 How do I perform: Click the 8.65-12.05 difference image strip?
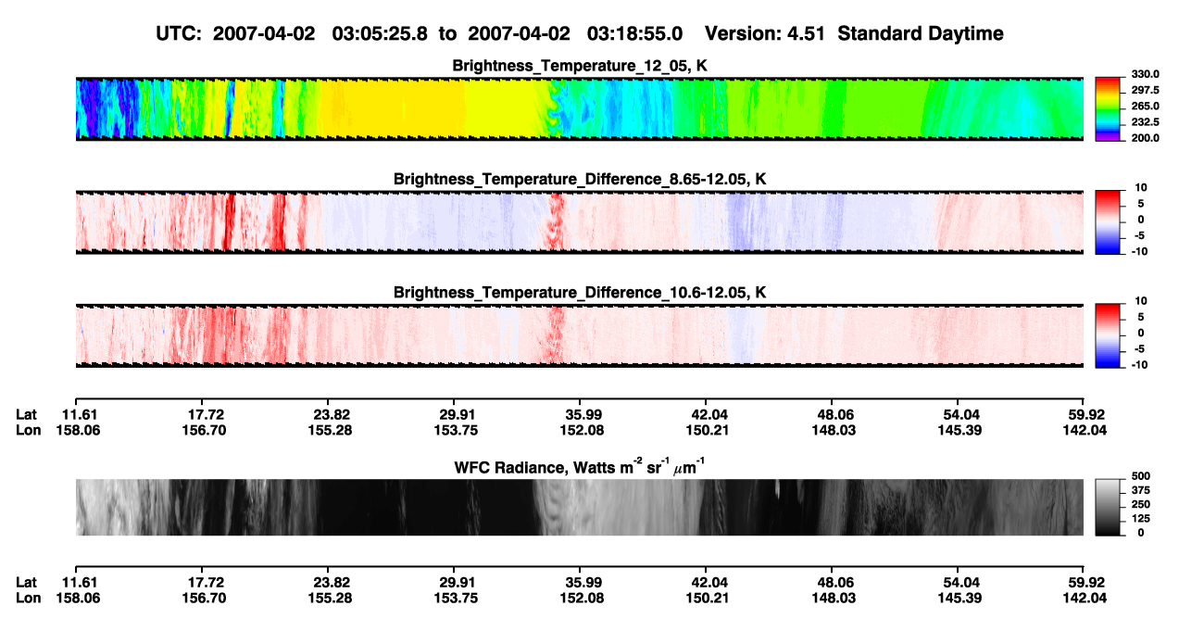[x=580, y=222]
